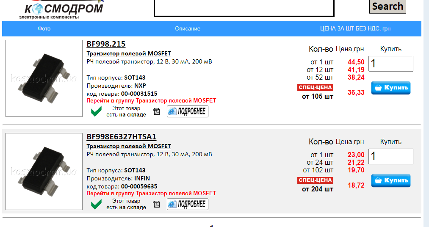
Task: Open datasheet PDF icon for BF998.215
Action: pos(156,111)
